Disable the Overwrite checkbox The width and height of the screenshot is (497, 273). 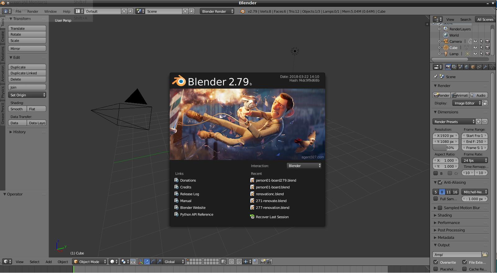pos(436,262)
